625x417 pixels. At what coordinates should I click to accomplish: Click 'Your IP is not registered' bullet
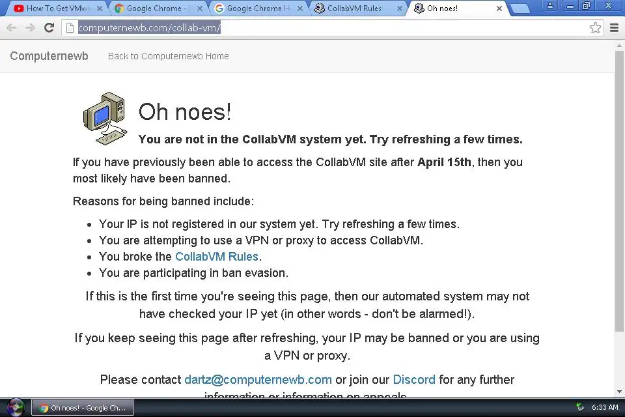(279, 224)
